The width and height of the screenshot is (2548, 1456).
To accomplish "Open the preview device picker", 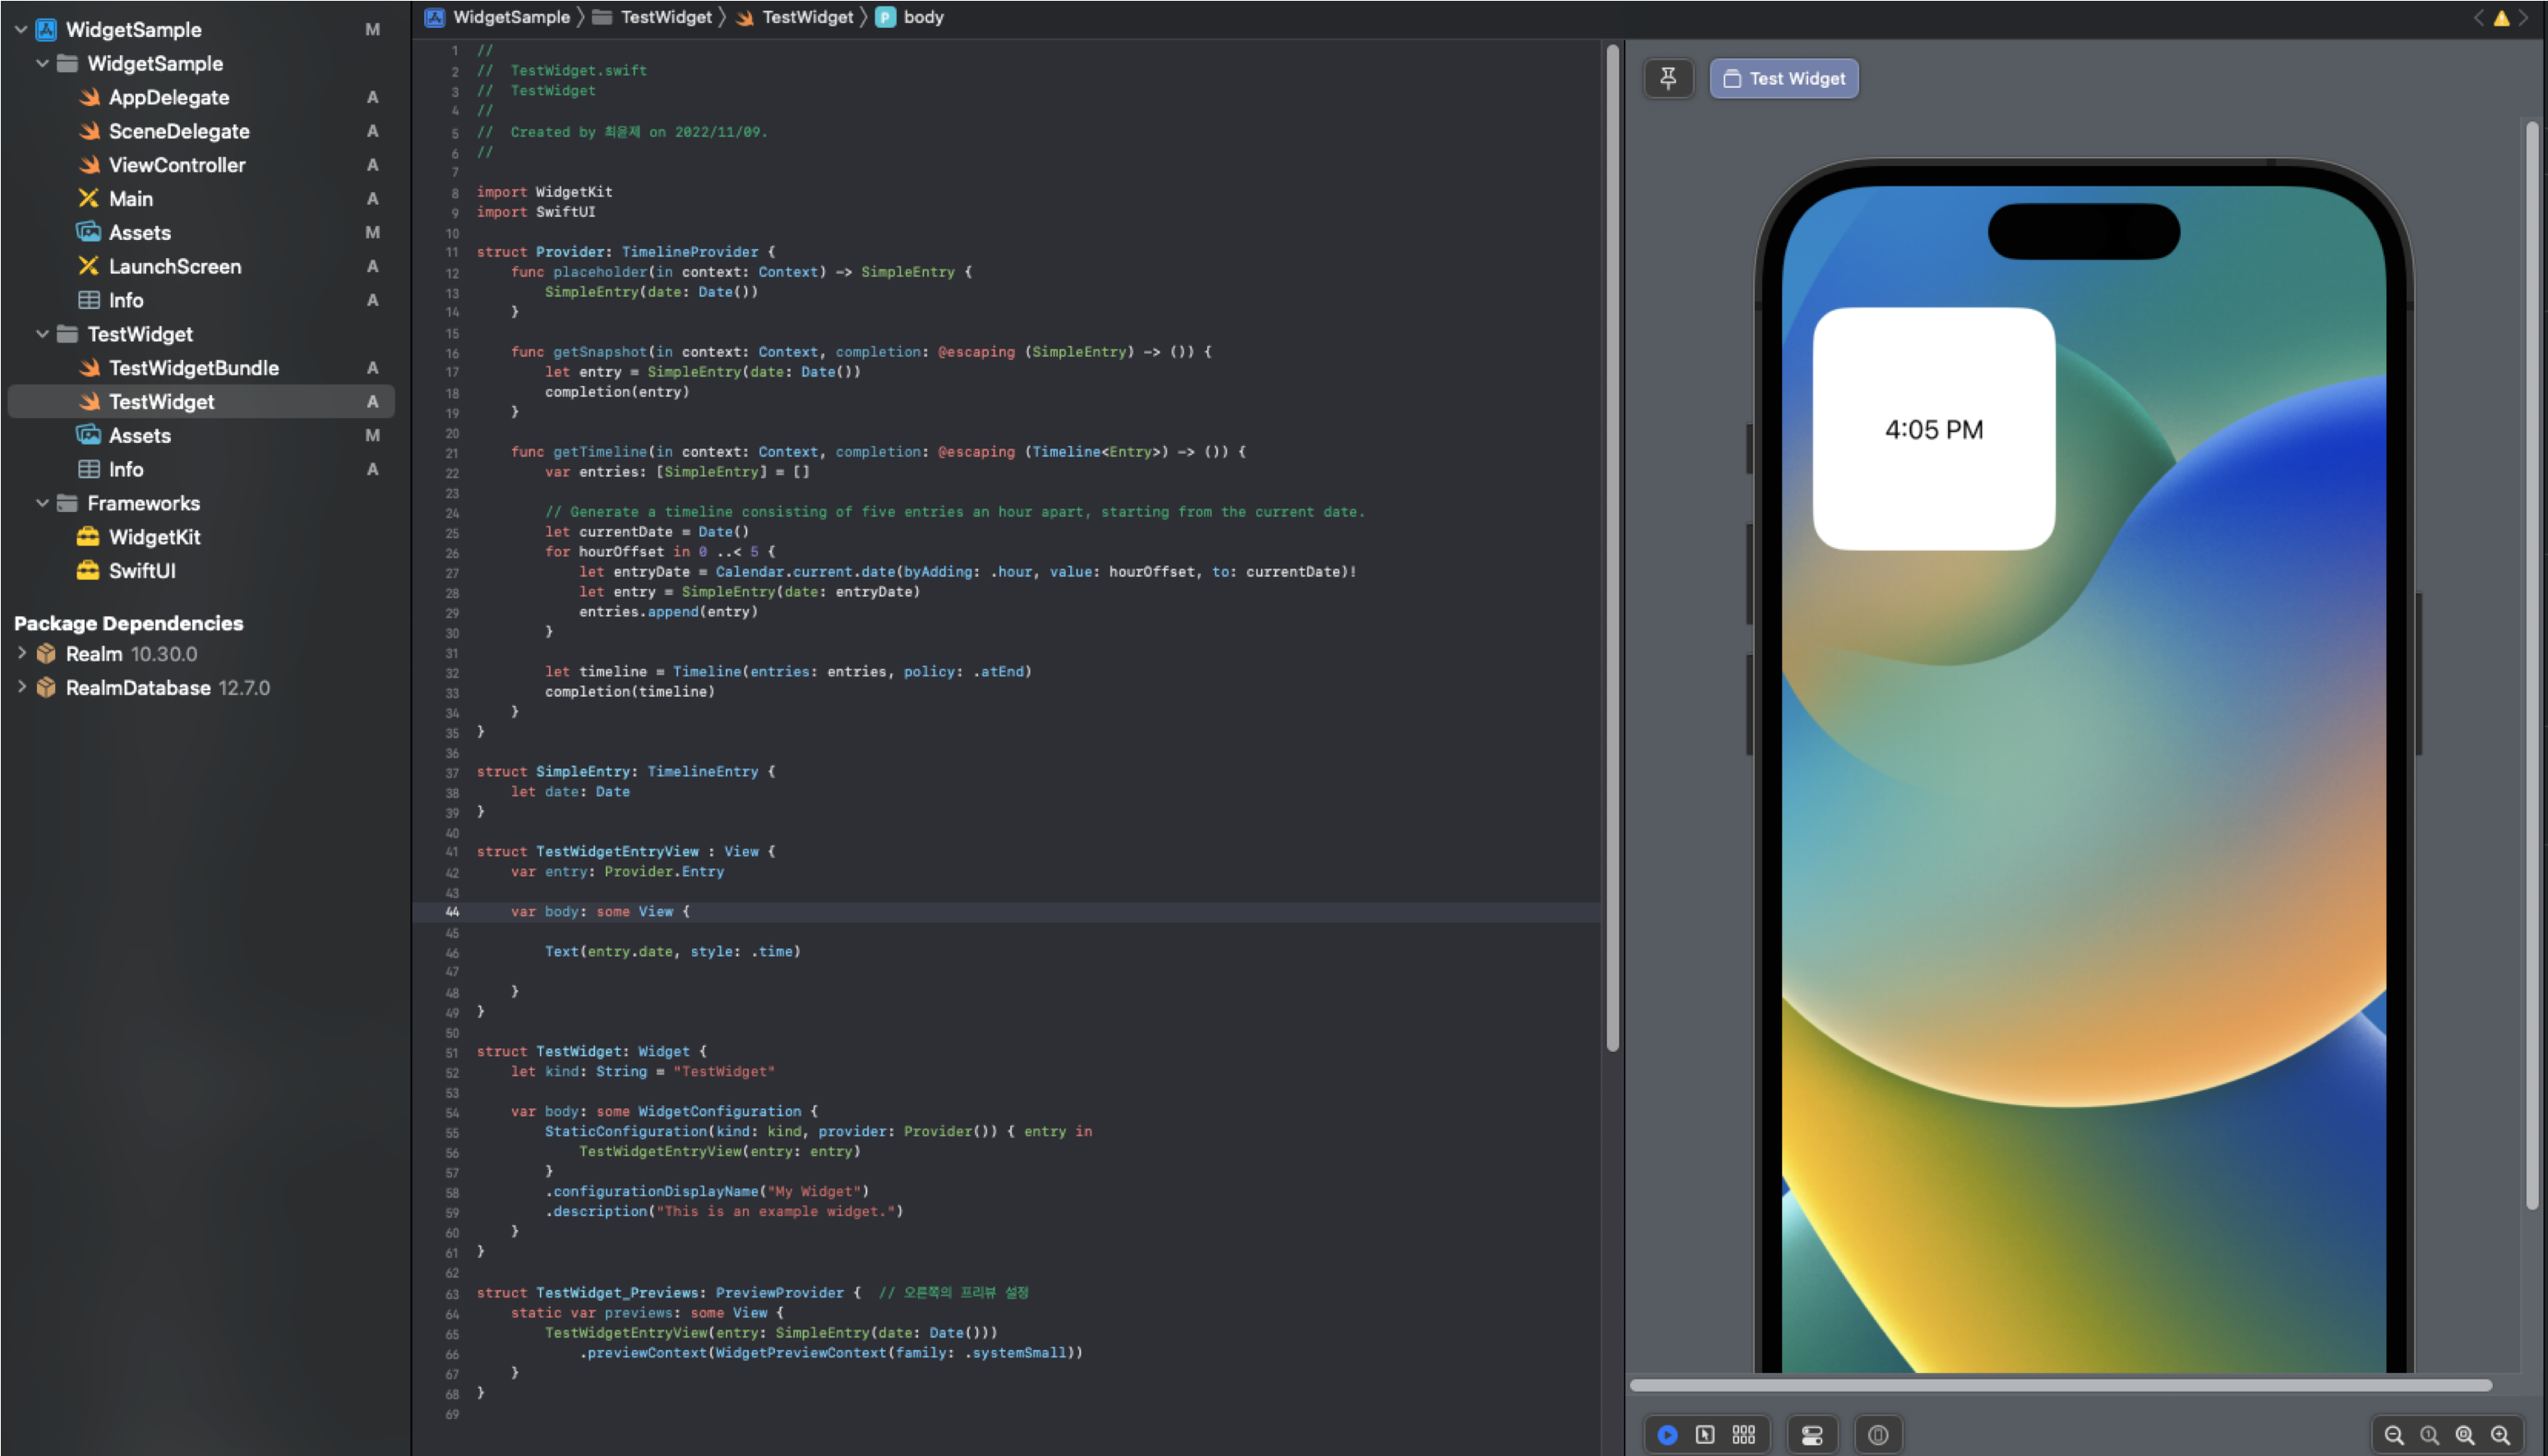I will [x=1878, y=1435].
